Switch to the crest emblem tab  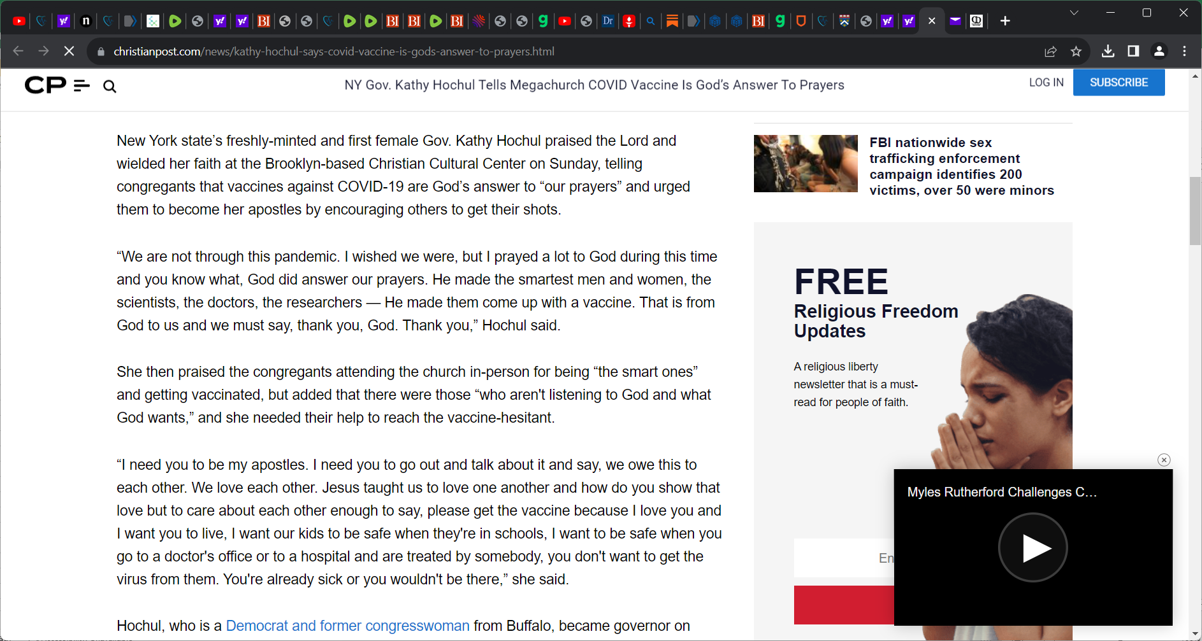pos(844,21)
